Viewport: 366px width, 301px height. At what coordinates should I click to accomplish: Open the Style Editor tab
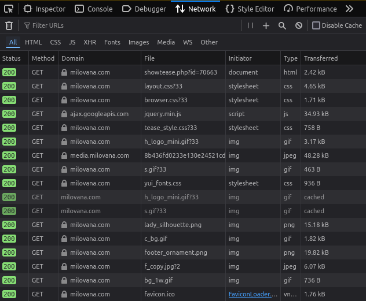click(250, 9)
